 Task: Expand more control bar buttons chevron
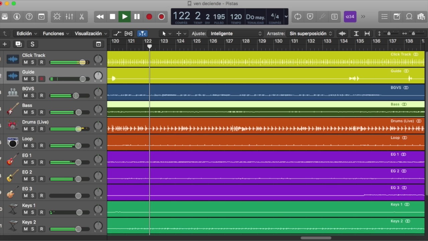pyautogui.click(x=363, y=16)
